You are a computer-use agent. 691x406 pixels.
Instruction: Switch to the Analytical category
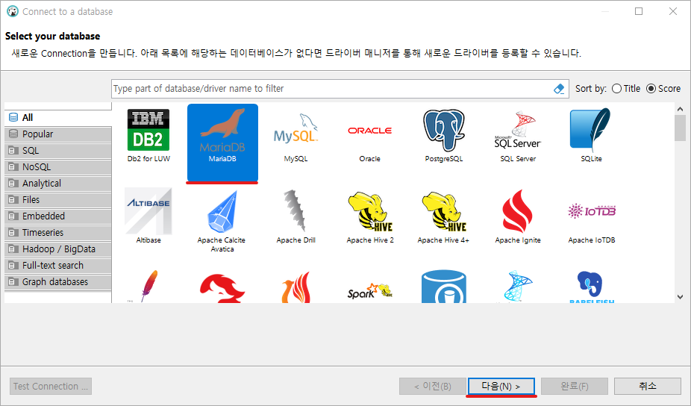(57, 184)
